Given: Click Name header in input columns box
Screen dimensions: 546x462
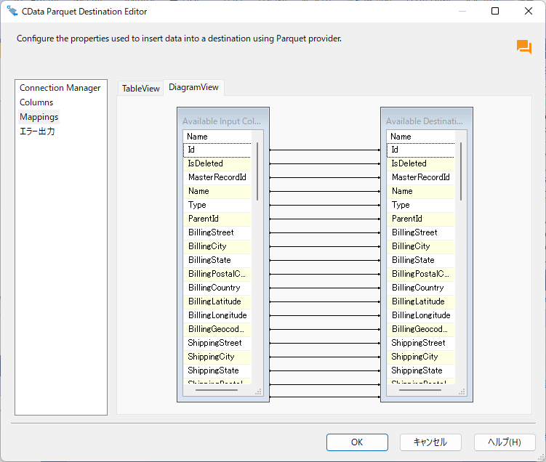Looking at the screenshot, I should click(217, 137).
